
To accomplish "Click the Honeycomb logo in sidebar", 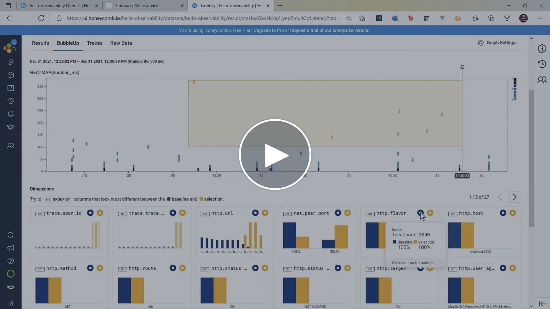I will click(x=11, y=46).
